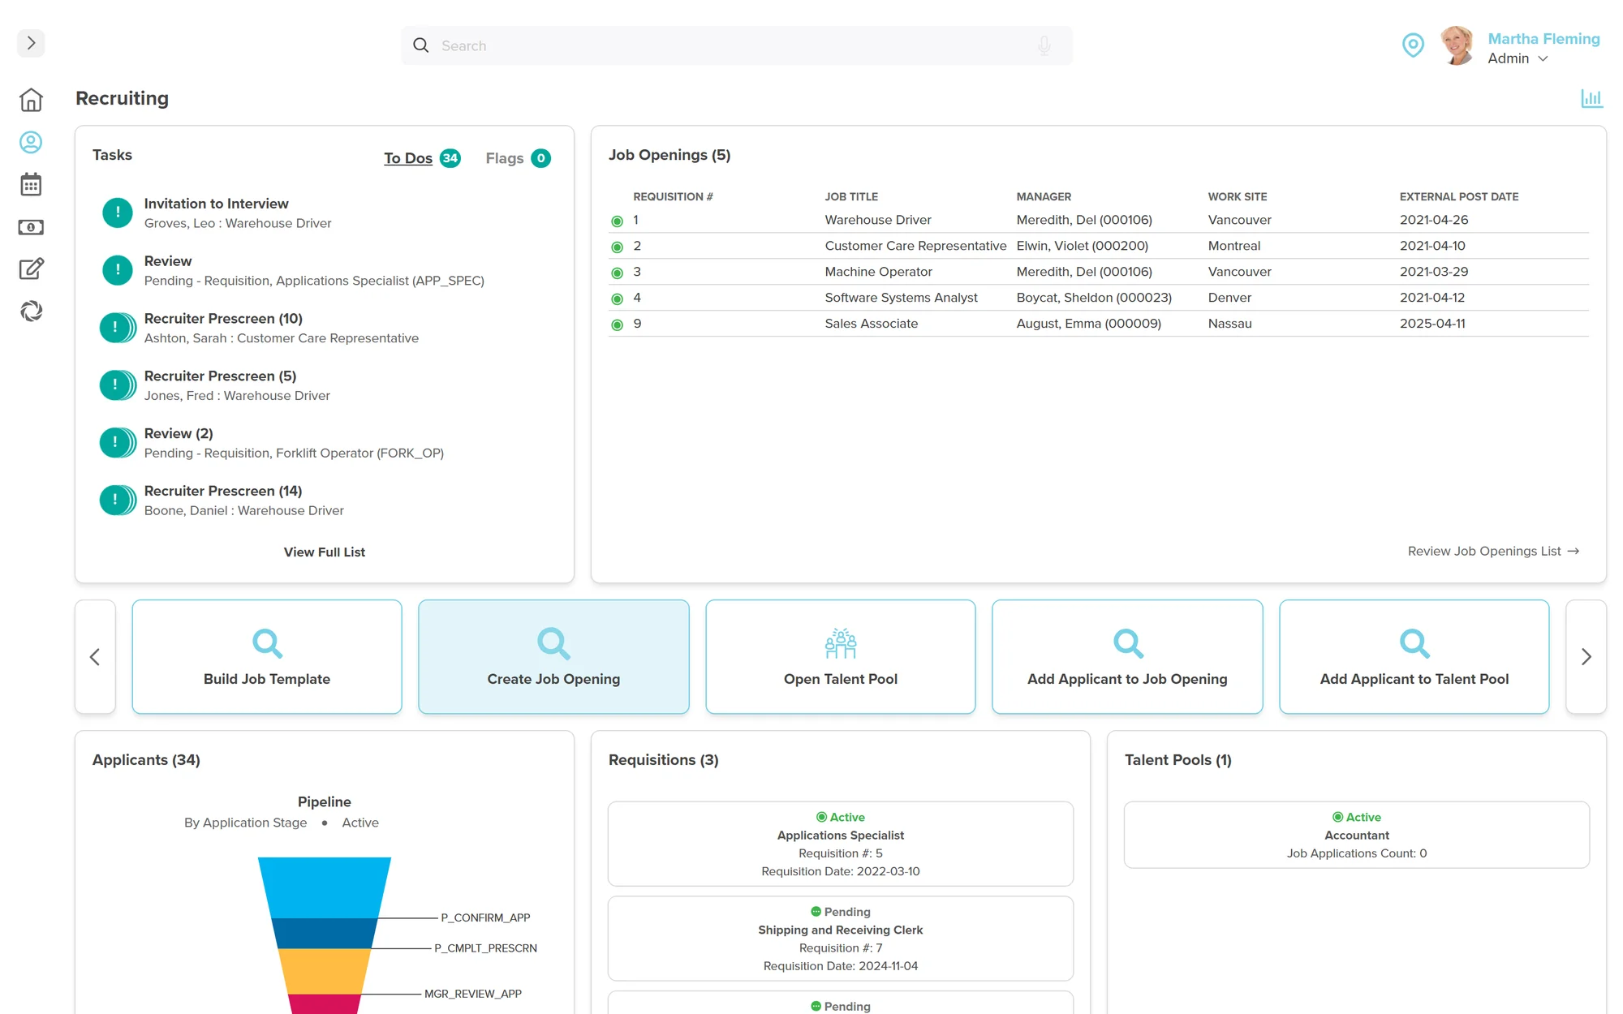Switch to the Flags tab
The width and height of the screenshot is (1623, 1014).
[518, 158]
